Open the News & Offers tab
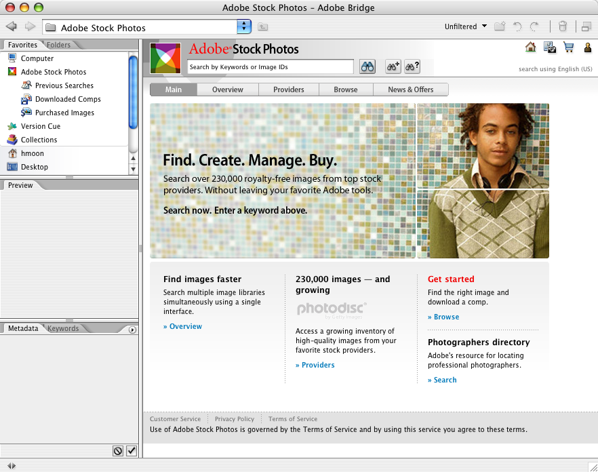Image resolution: width=598 pixels, height=472 pixels. [411, 90]
